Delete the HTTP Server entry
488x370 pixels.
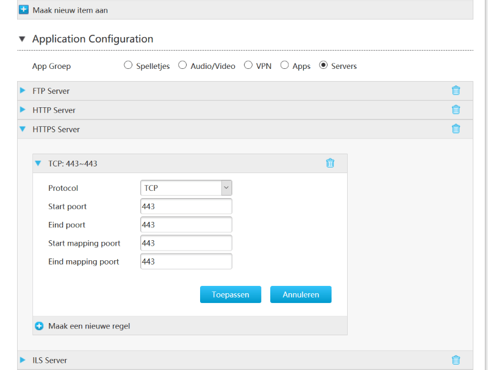(456, 110)
